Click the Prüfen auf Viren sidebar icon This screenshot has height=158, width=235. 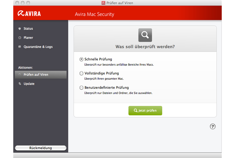coord(20,74)
